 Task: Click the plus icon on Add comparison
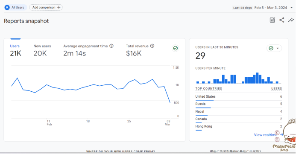(x=59, y=7)
